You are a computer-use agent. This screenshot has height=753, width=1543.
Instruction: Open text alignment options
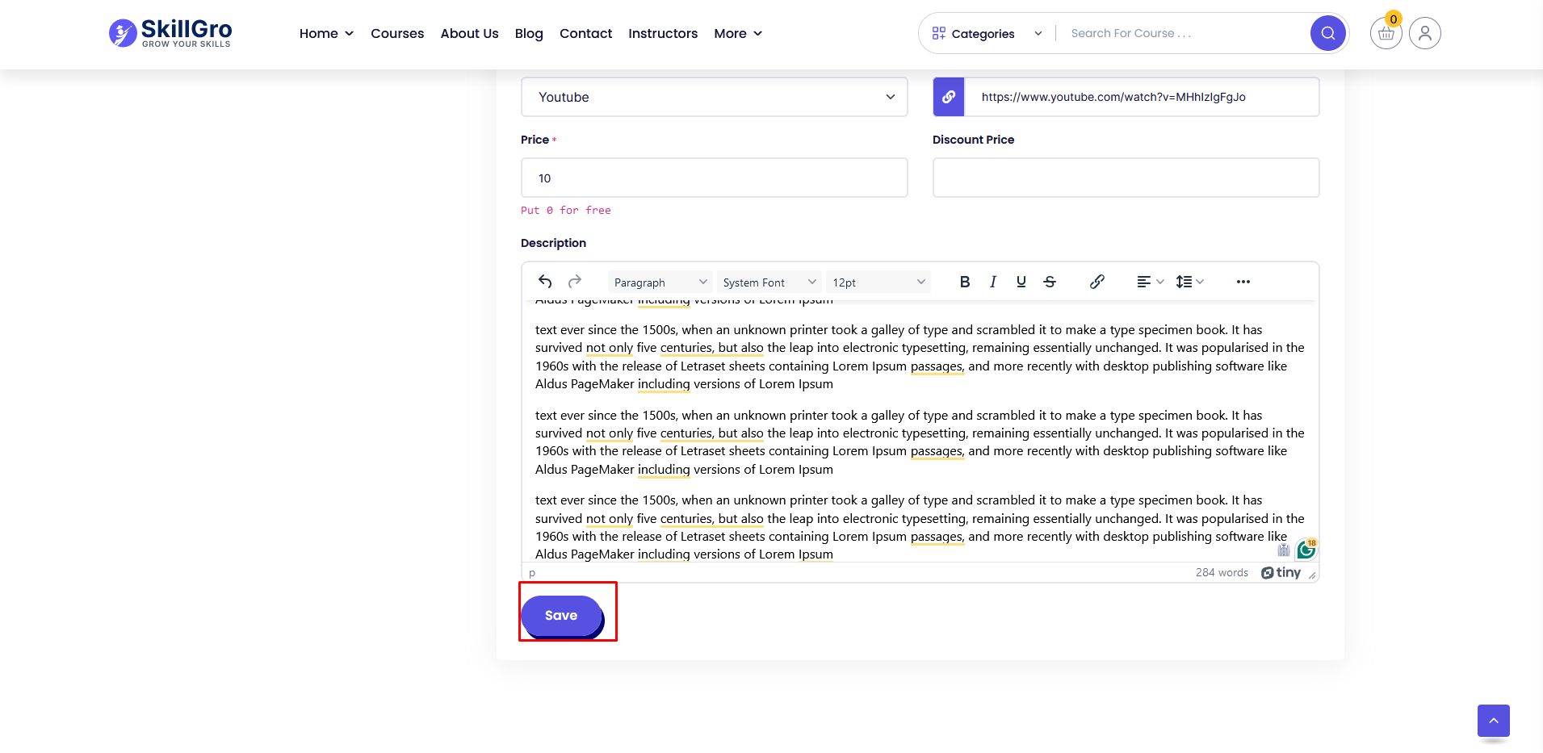1150,282
